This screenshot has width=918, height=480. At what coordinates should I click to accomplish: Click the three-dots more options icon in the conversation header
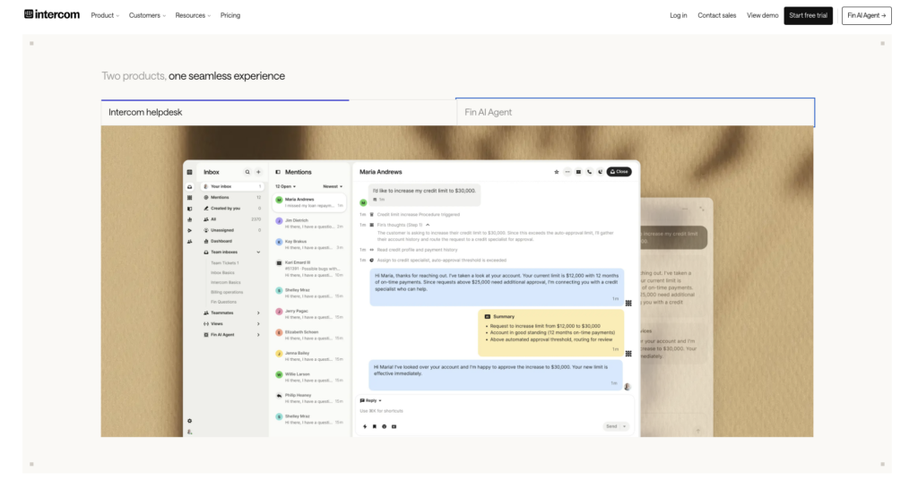point(567,172)
